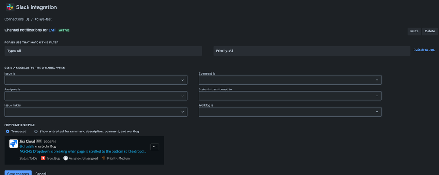This screenshot has height=175, width=439.
Task: Click the green ACTIVE status badge
Action: point(64,30)
